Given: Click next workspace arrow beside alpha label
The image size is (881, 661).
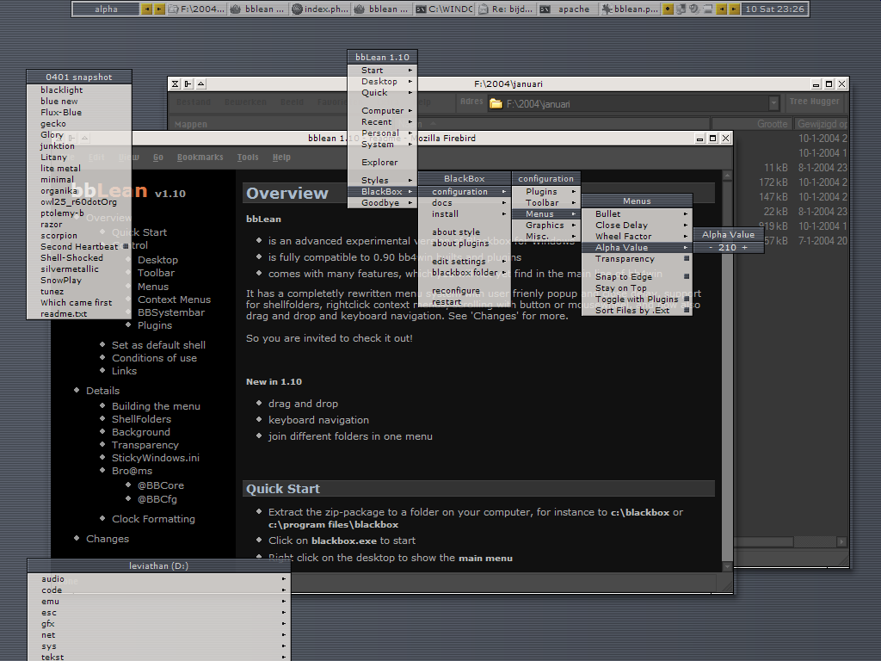Looking at the screenshot, I should click(x=159, y=9).
